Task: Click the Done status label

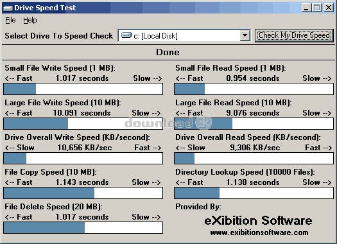Action: click(x=168, y=52)
